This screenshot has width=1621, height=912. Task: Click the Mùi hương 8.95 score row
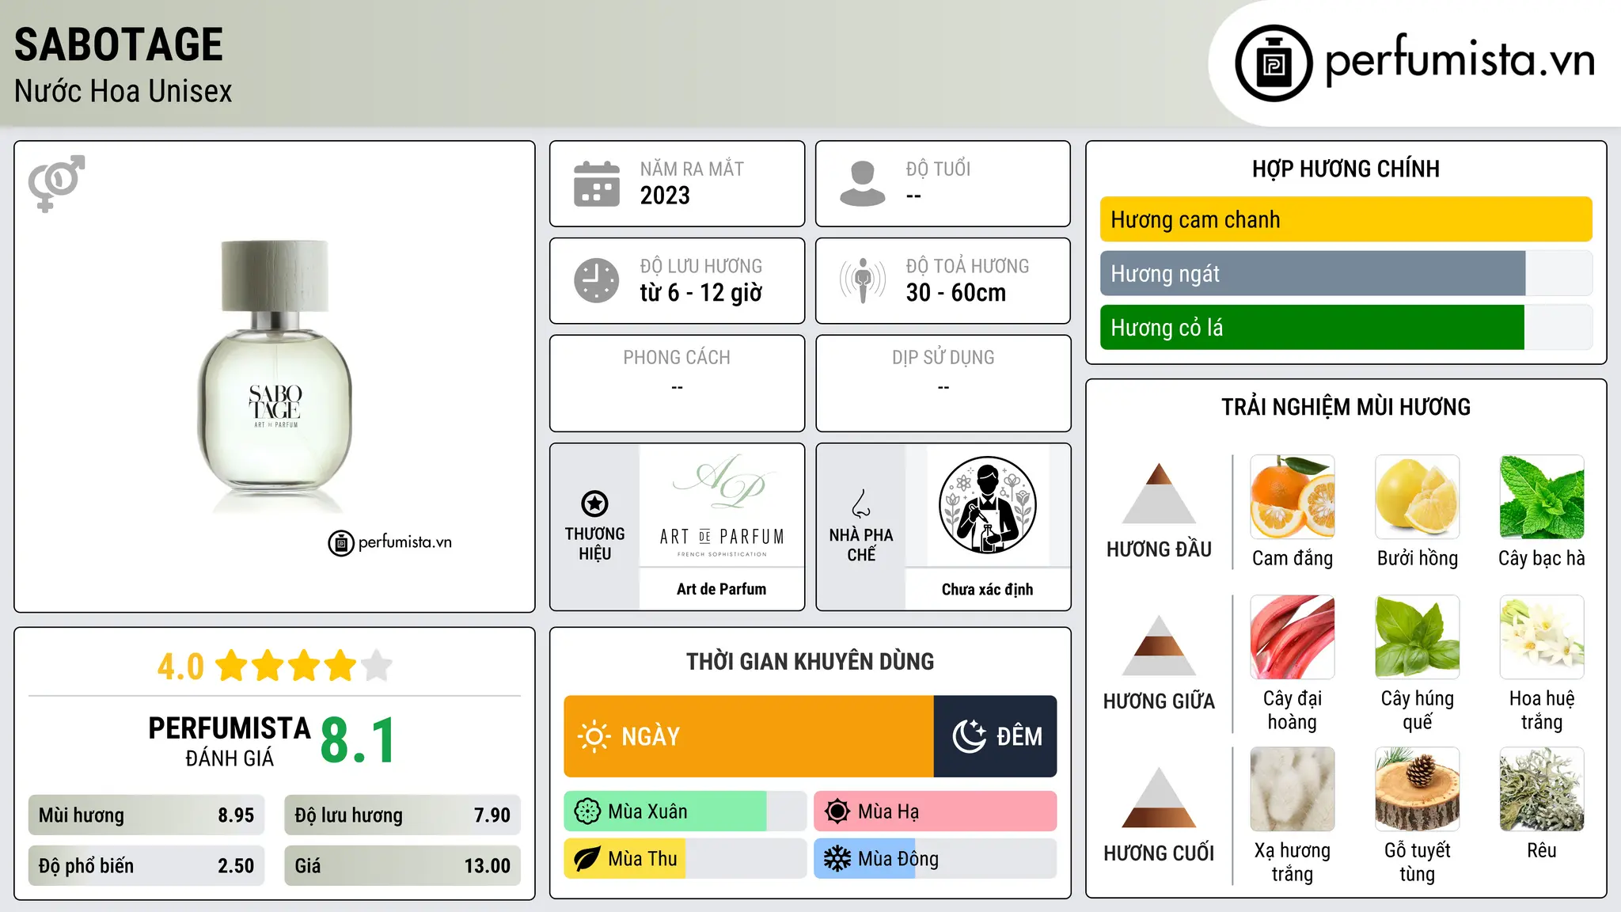(146, 815)
